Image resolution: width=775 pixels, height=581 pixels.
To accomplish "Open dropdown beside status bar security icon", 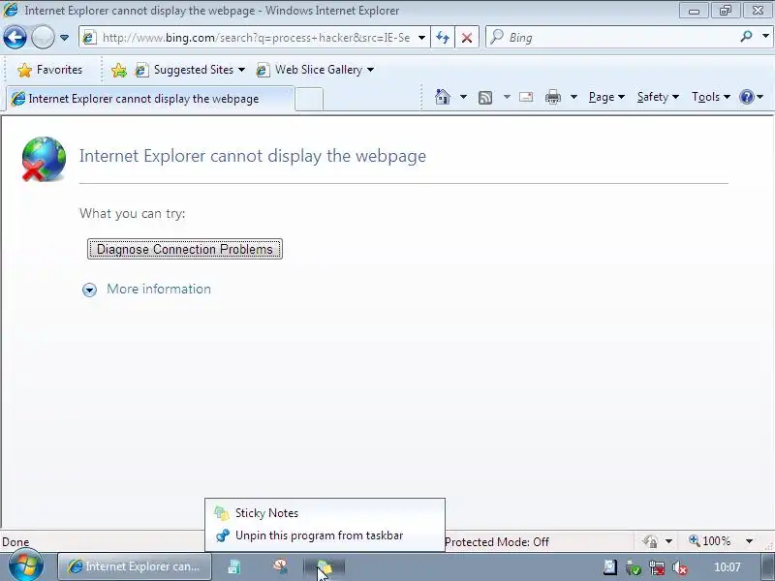I will tap(668, 541).
